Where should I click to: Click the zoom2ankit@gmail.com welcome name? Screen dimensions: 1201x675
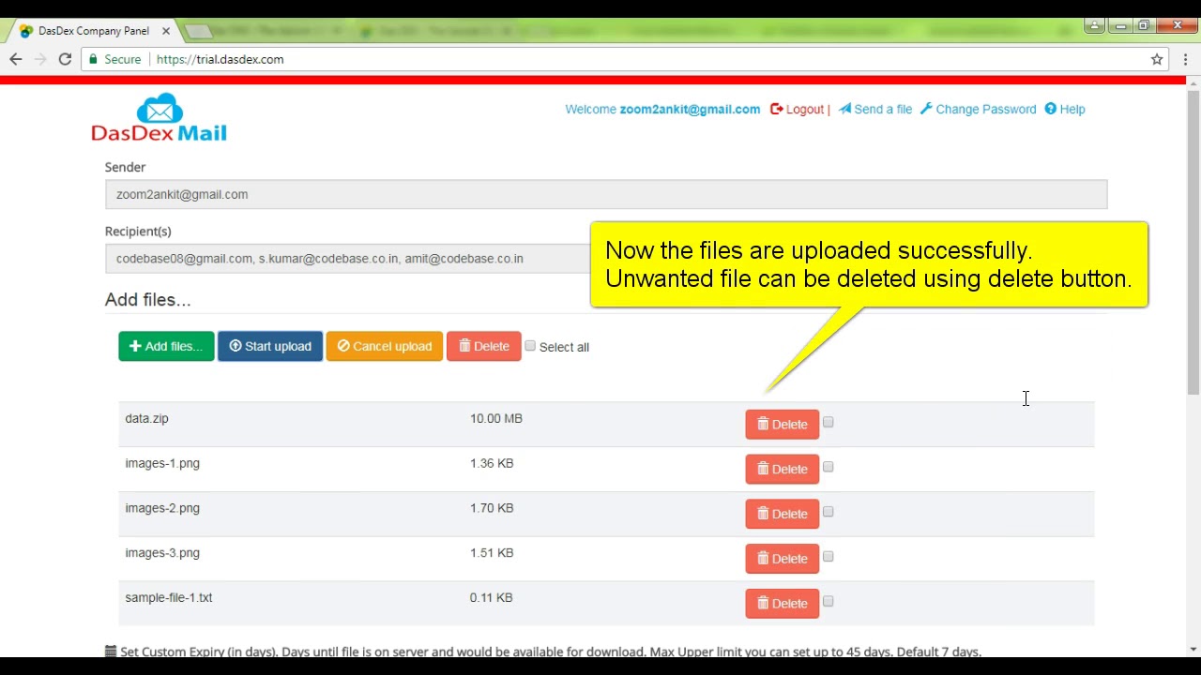690,110
